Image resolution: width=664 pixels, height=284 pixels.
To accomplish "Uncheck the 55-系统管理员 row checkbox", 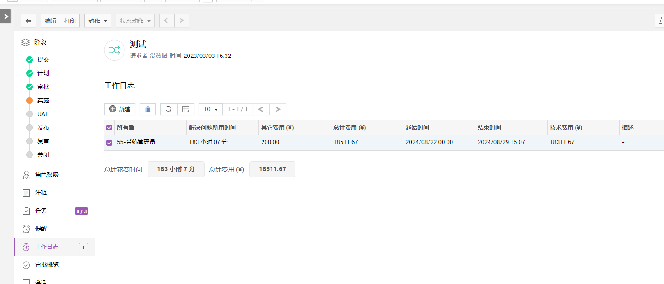I will point(109,143).
